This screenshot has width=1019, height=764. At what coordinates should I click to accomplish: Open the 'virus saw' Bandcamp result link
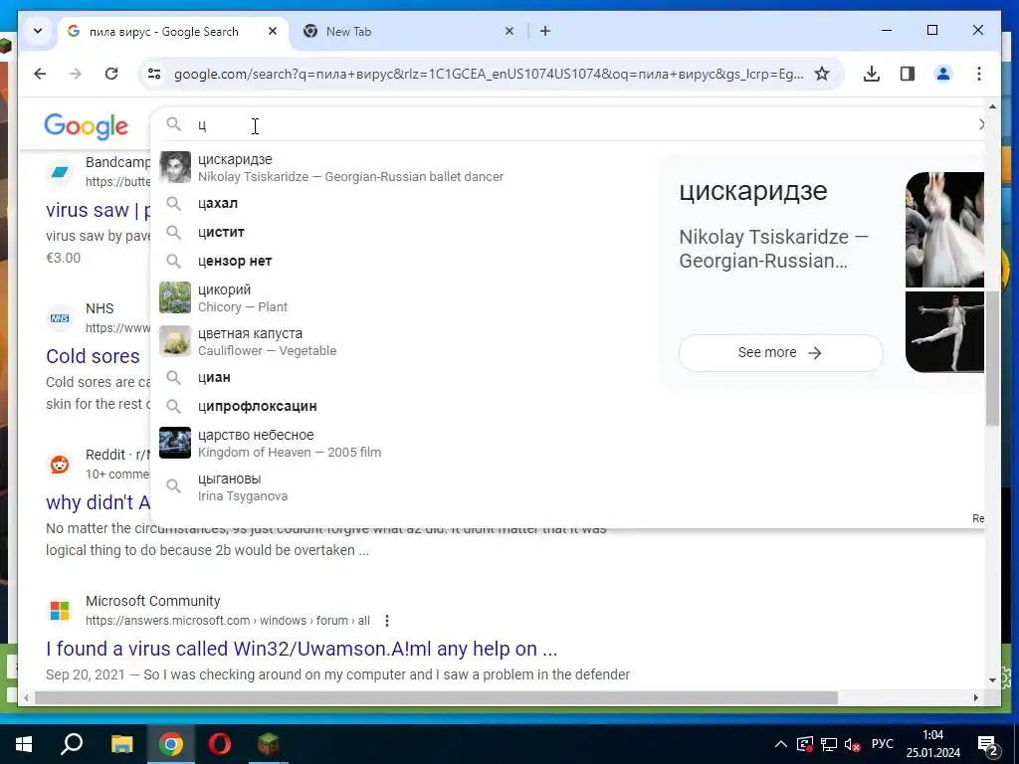[99, 210]
